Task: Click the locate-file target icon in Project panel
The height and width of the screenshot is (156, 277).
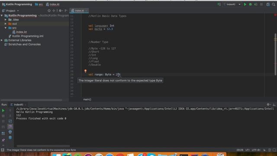Action: click(x=49, y=11)
